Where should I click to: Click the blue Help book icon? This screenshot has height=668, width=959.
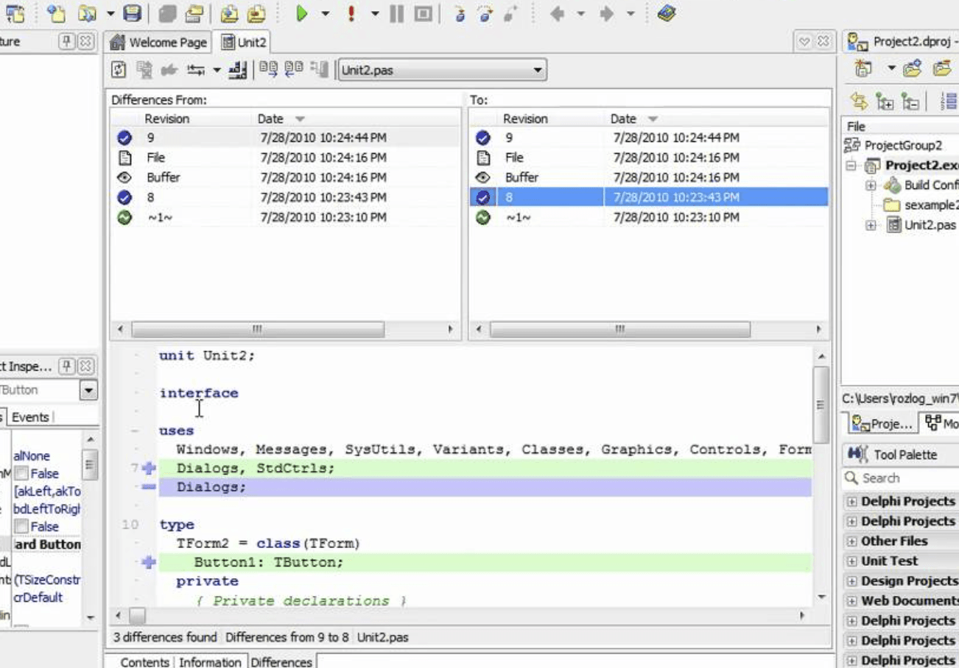pos(667,13)
